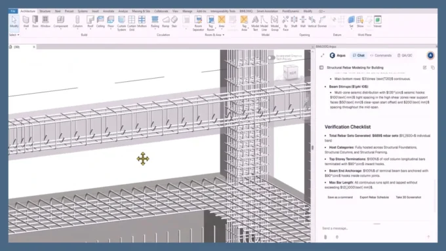Open the Precast ribbon tab
Viewport: 446px width, 251px height.
[x=69, y=11]
